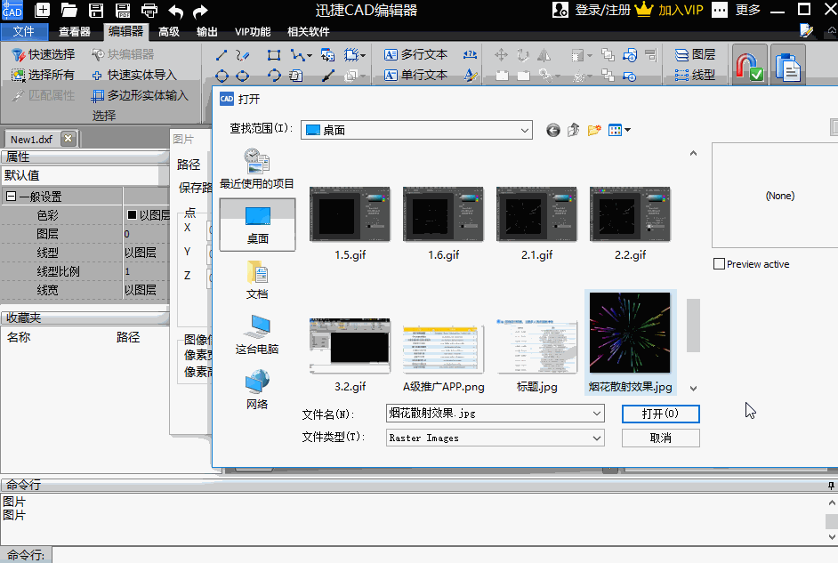The height and width of the screenshot is (563, 838).
Task: Switch to the 查看器 ribbon tab
Action: [x=75, y=31]
